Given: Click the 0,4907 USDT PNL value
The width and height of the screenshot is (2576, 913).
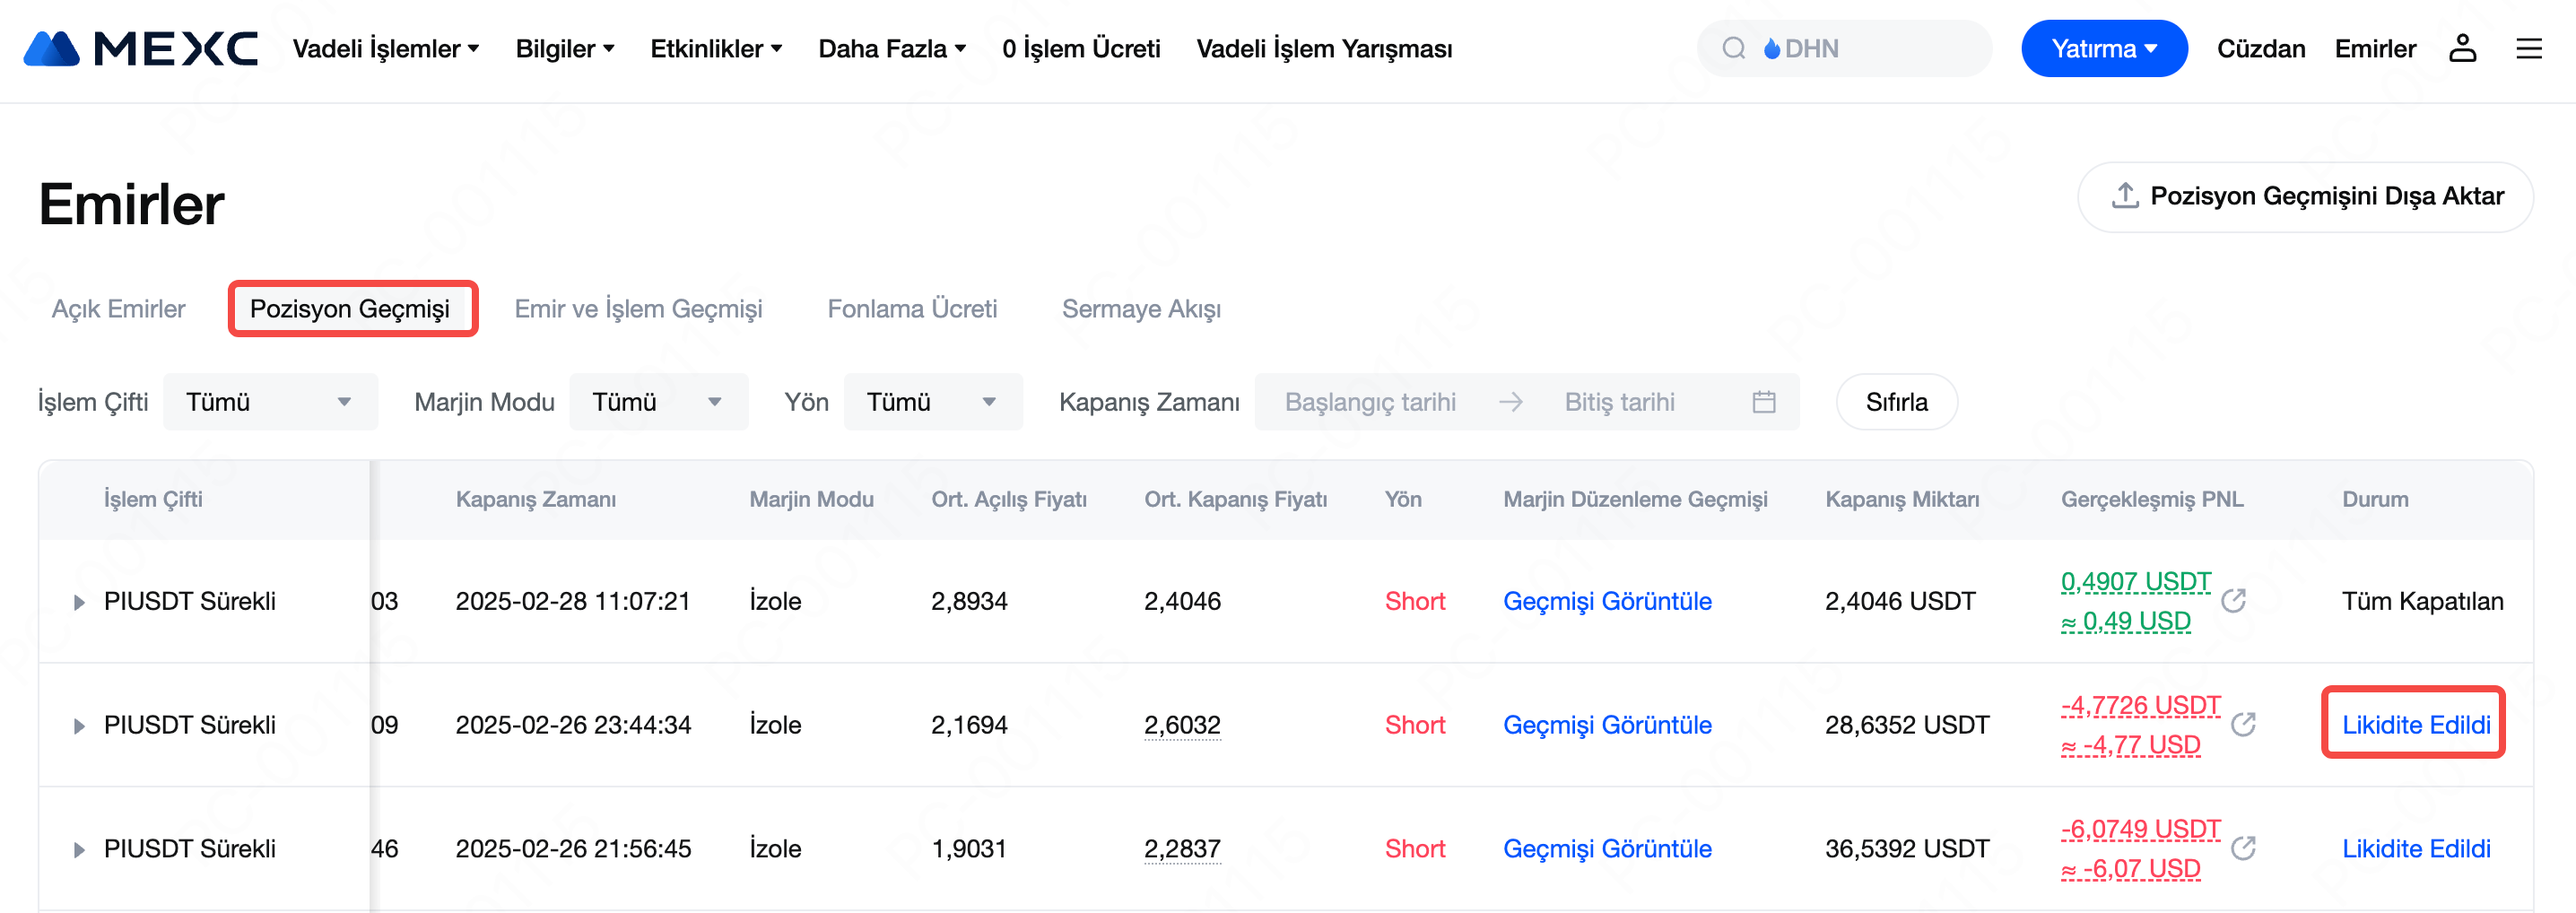Looking at the screenshot, I should (2136, 582).
